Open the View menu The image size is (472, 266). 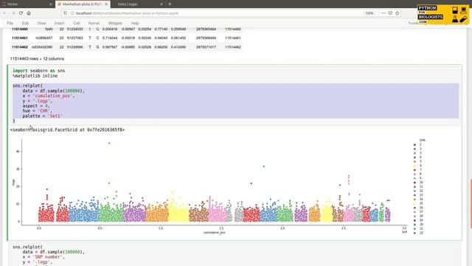coord(41,23)
